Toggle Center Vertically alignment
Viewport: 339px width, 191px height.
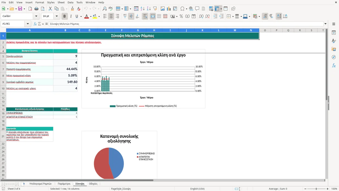coord(131,16)
